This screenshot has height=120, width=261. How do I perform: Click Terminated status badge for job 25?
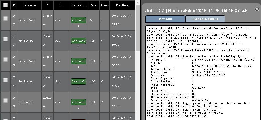click(x=78, y=61)
